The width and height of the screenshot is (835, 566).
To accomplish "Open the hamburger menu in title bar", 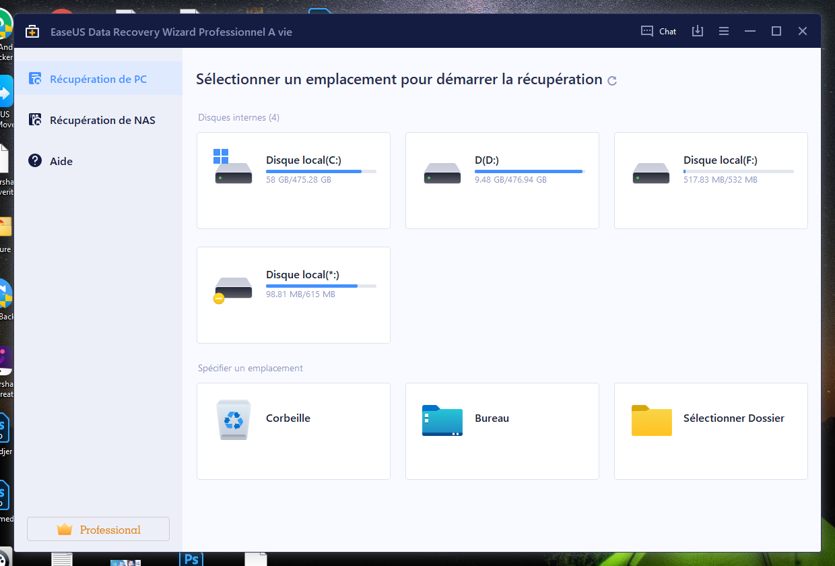I will coord(724,31).
